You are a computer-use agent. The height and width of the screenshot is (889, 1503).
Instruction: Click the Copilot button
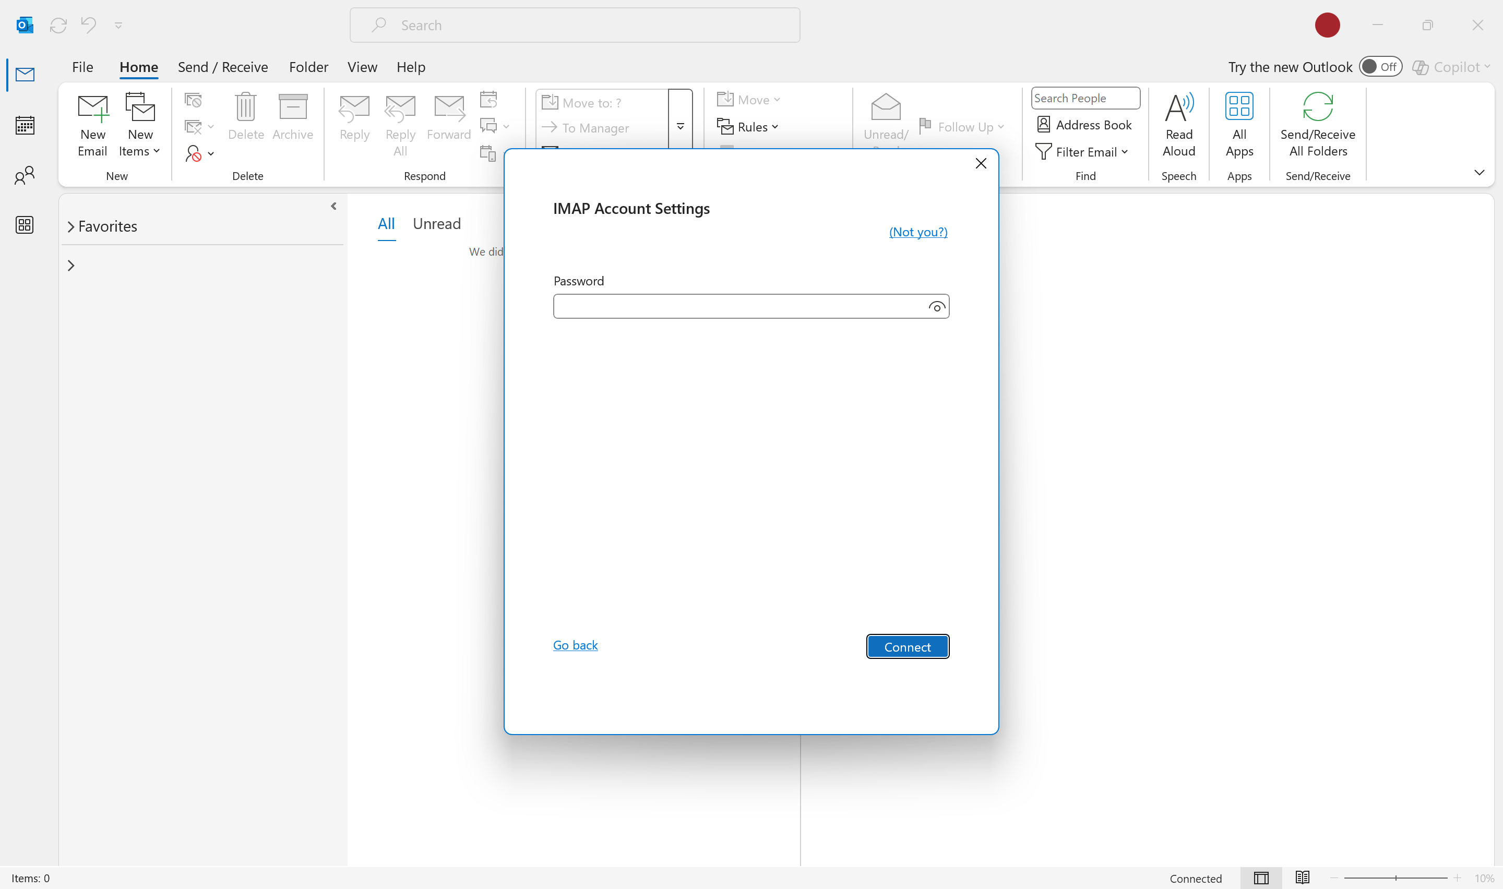click(x=1451, y=67)
